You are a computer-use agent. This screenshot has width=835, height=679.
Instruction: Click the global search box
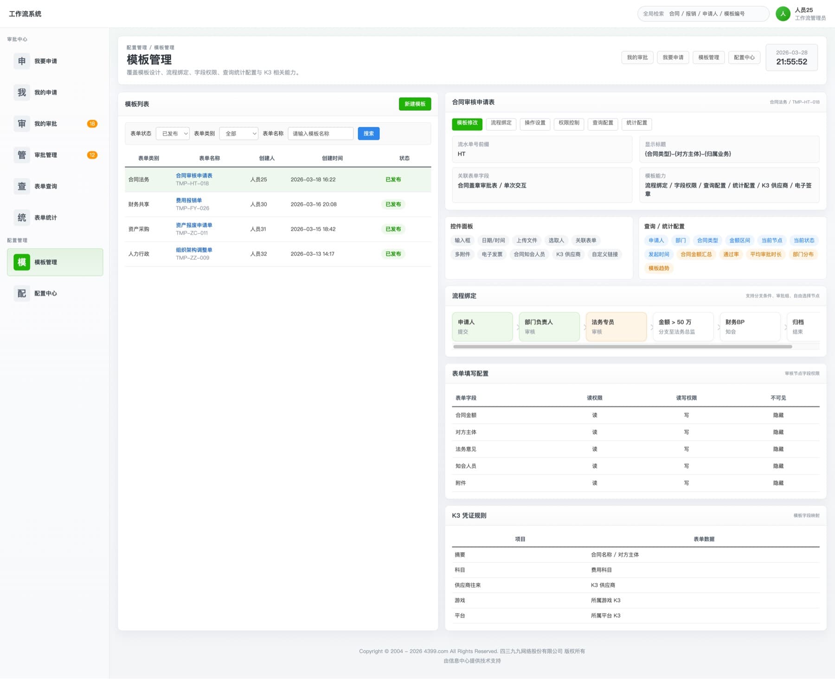click(x=703, y=14)
